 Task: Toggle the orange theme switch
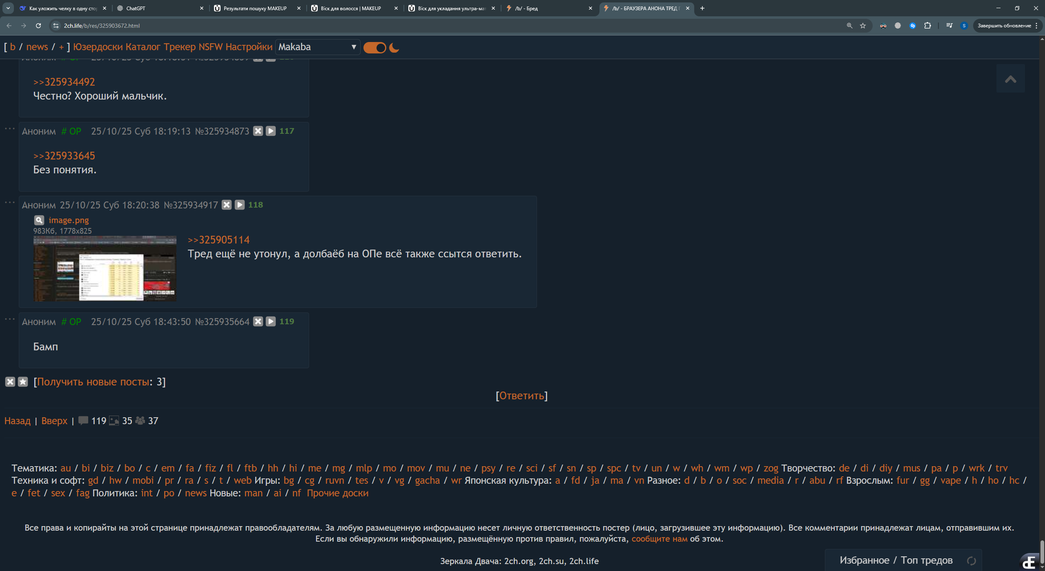[x=374, y=48]
